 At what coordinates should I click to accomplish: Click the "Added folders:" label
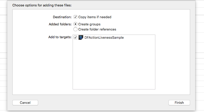pyautogui.click(x=60, y=24)
